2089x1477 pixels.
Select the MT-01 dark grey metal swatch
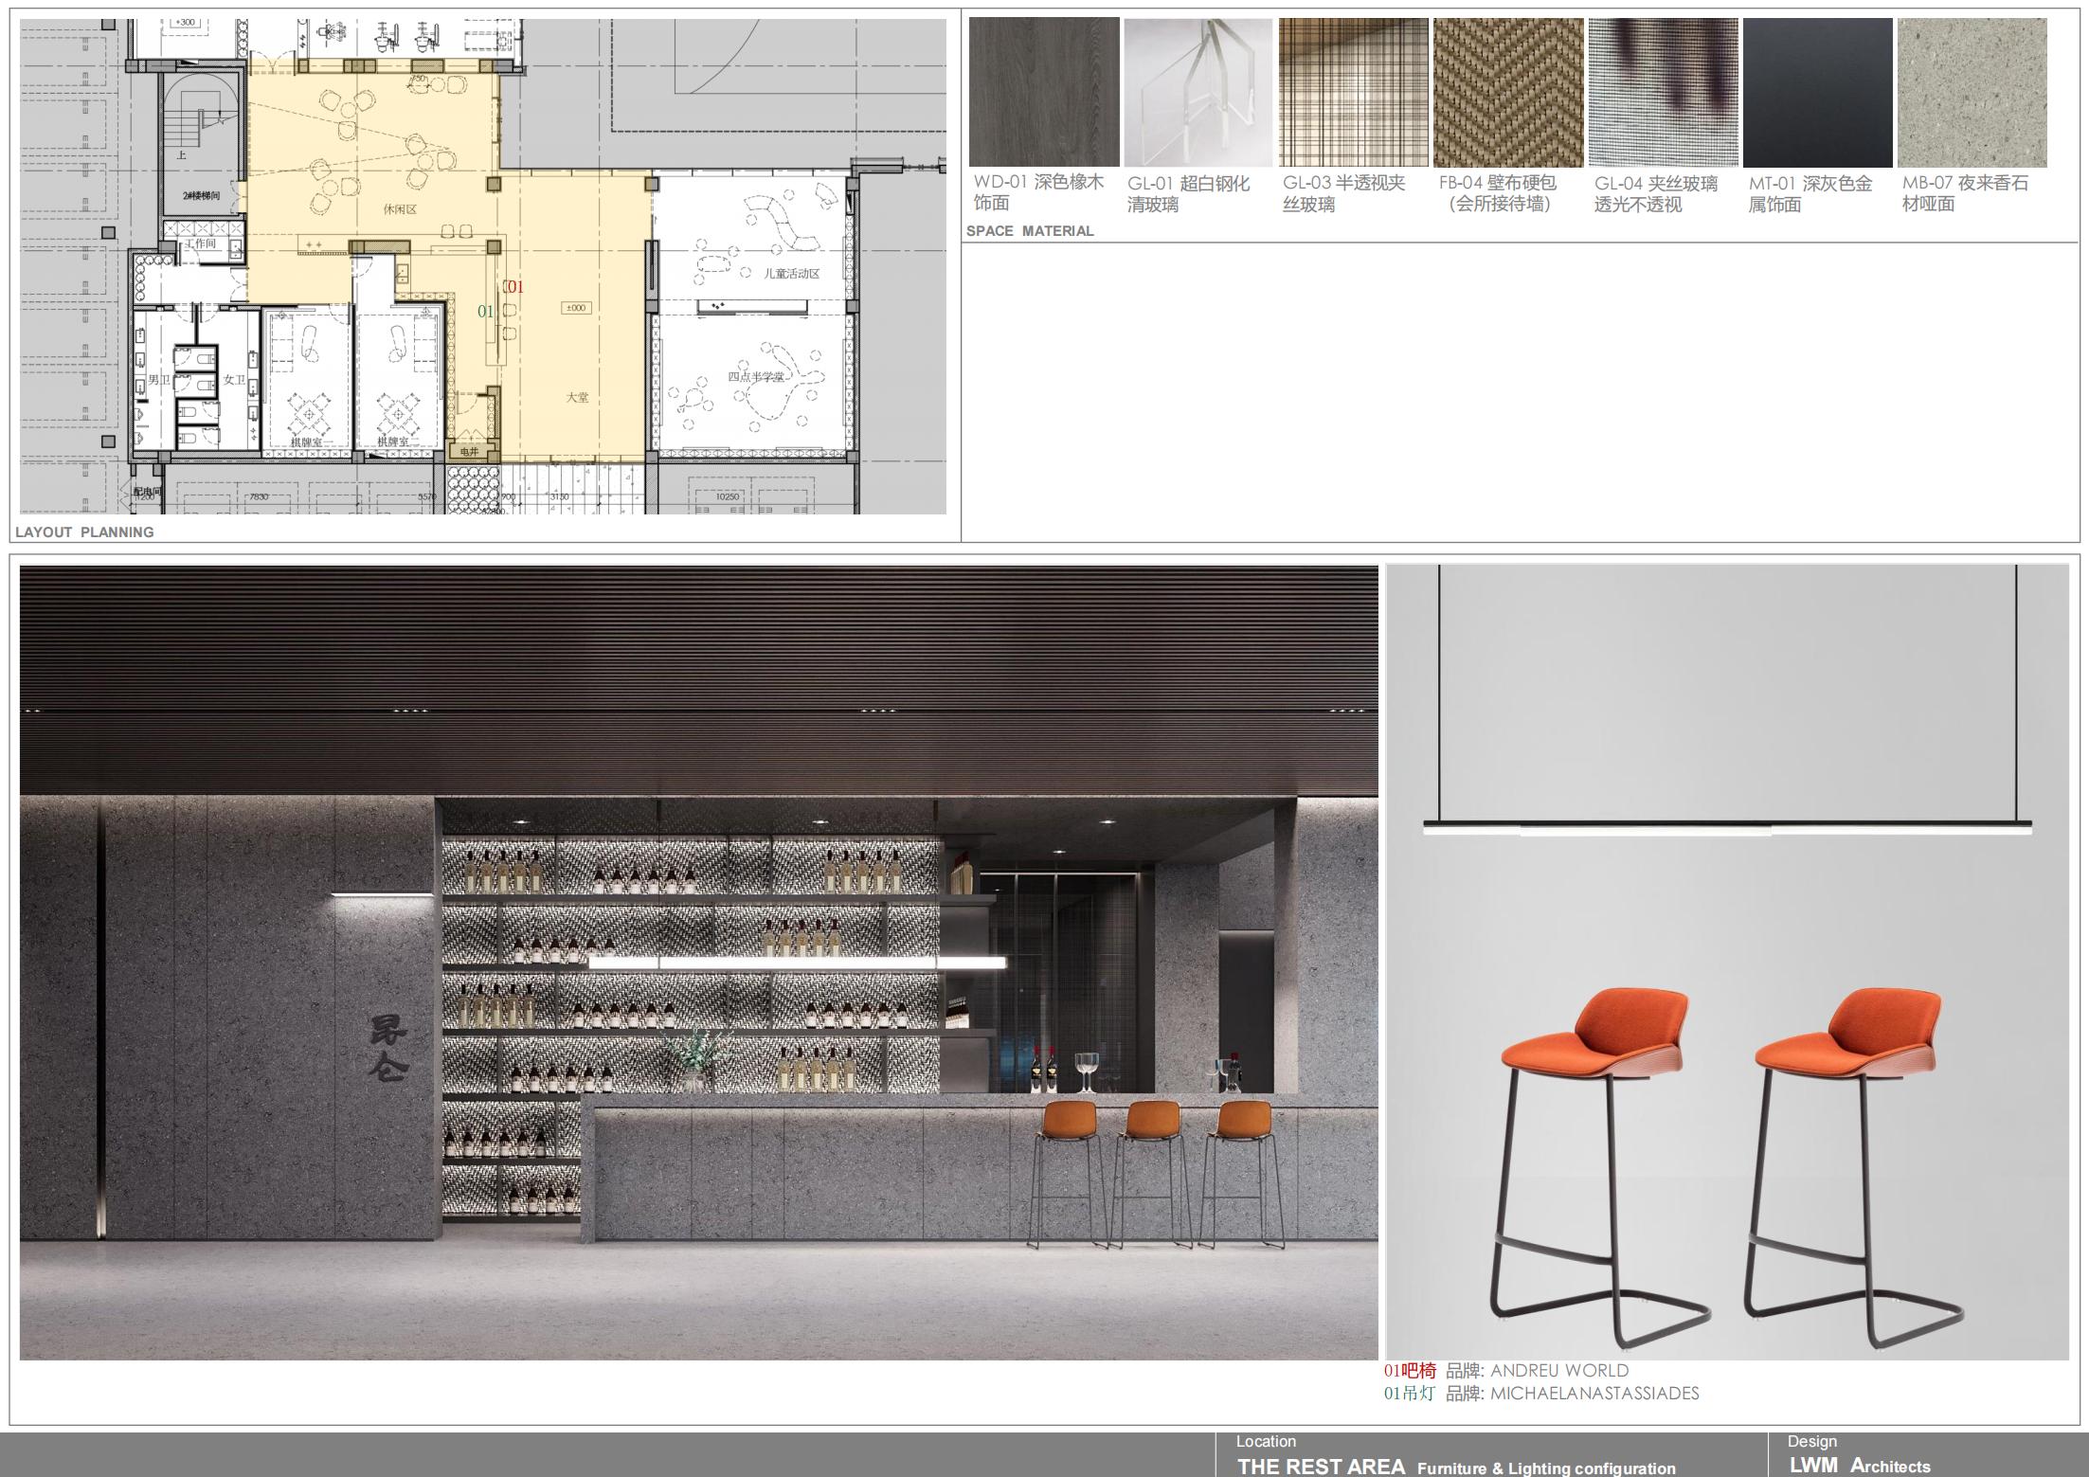(x=1817, y=92)
